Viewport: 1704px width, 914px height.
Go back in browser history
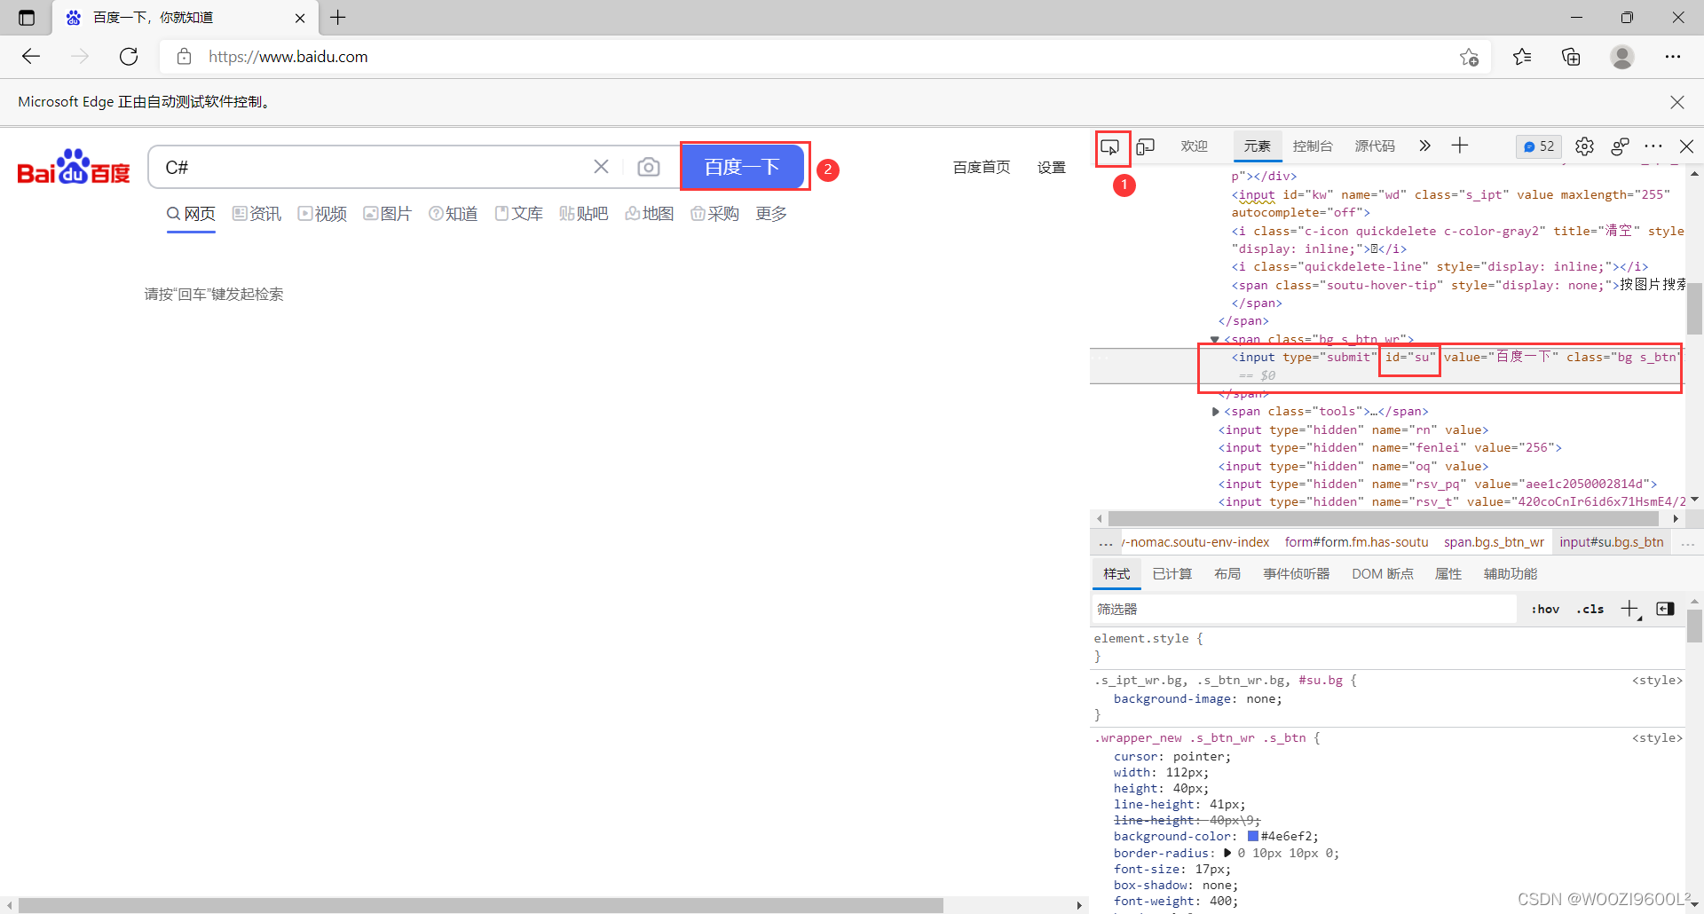31,57
